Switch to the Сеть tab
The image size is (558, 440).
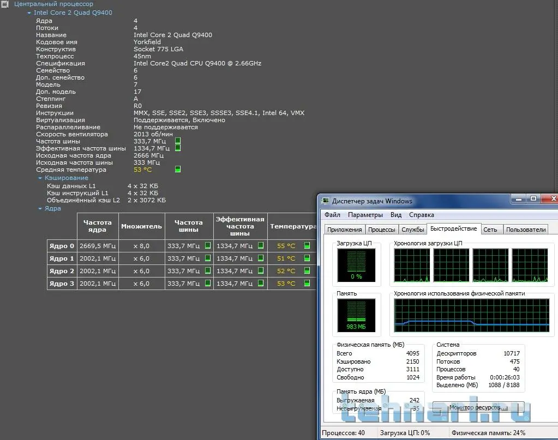tap(490, 230)
